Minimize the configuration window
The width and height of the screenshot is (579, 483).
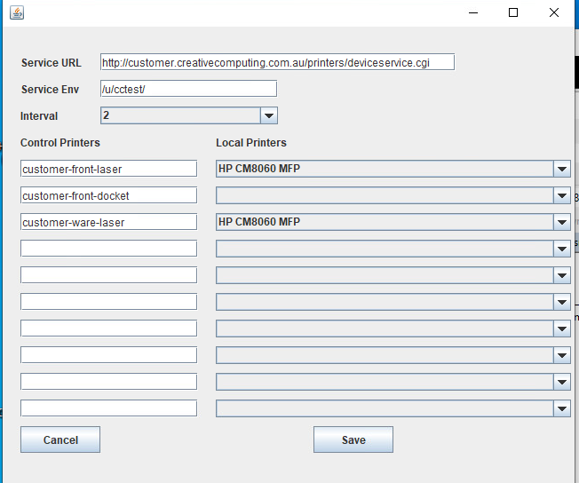click(x=472, y=13)
